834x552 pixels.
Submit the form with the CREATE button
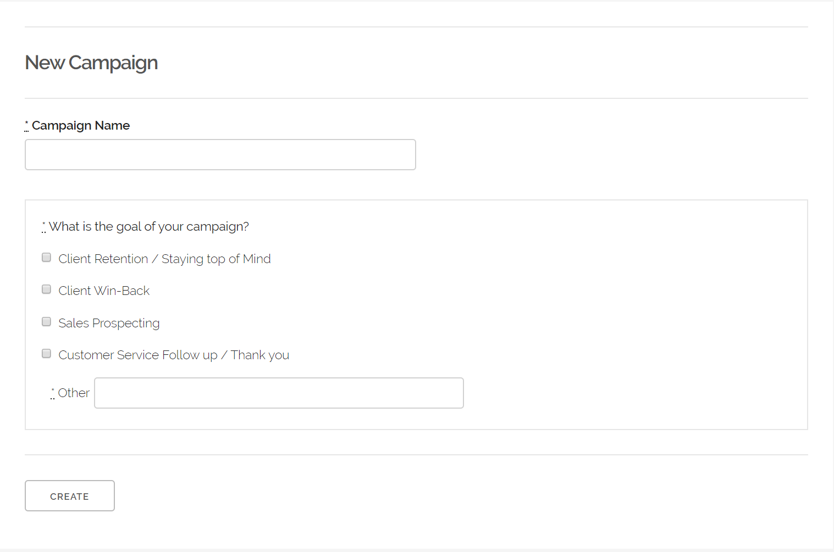coord(70,496)
